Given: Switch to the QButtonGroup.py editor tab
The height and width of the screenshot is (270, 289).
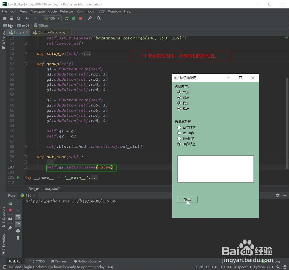Looking at the screenshot, I should (51, 32).
